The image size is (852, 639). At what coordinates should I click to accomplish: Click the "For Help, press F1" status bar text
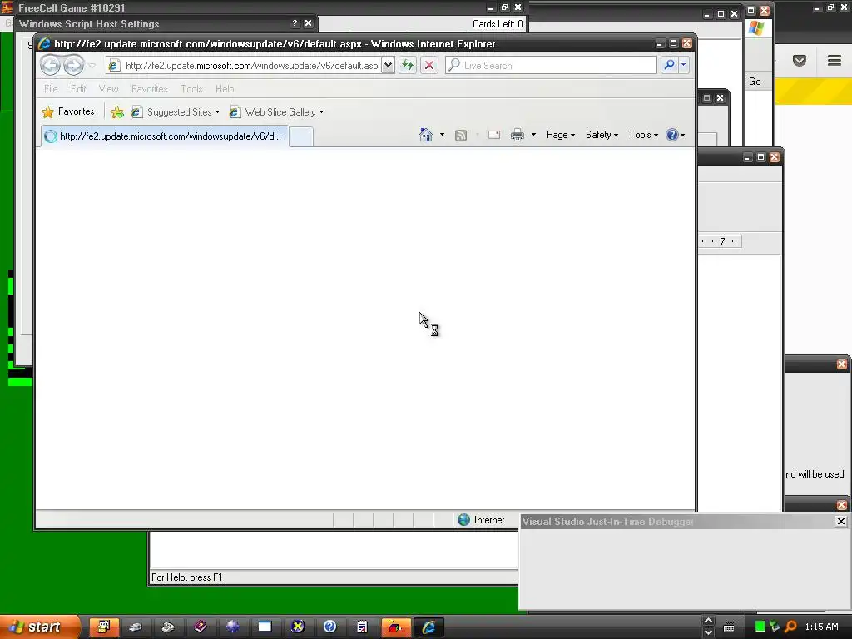pos(186,577)
